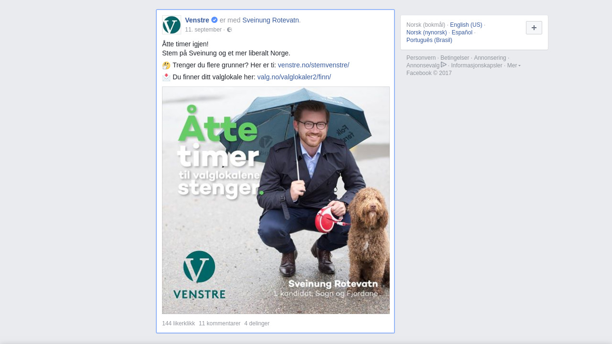View the 144 likerklikk list
612x344 pixels.
(178, 323)
